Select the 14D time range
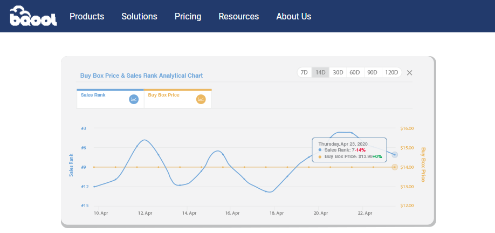The image size is (495, 233). [x=320, y=72]
